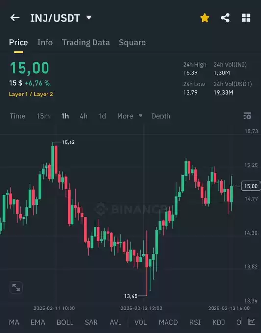
Task: Open chart settings icon beside Depth
Action: click(x=247, y=116)
